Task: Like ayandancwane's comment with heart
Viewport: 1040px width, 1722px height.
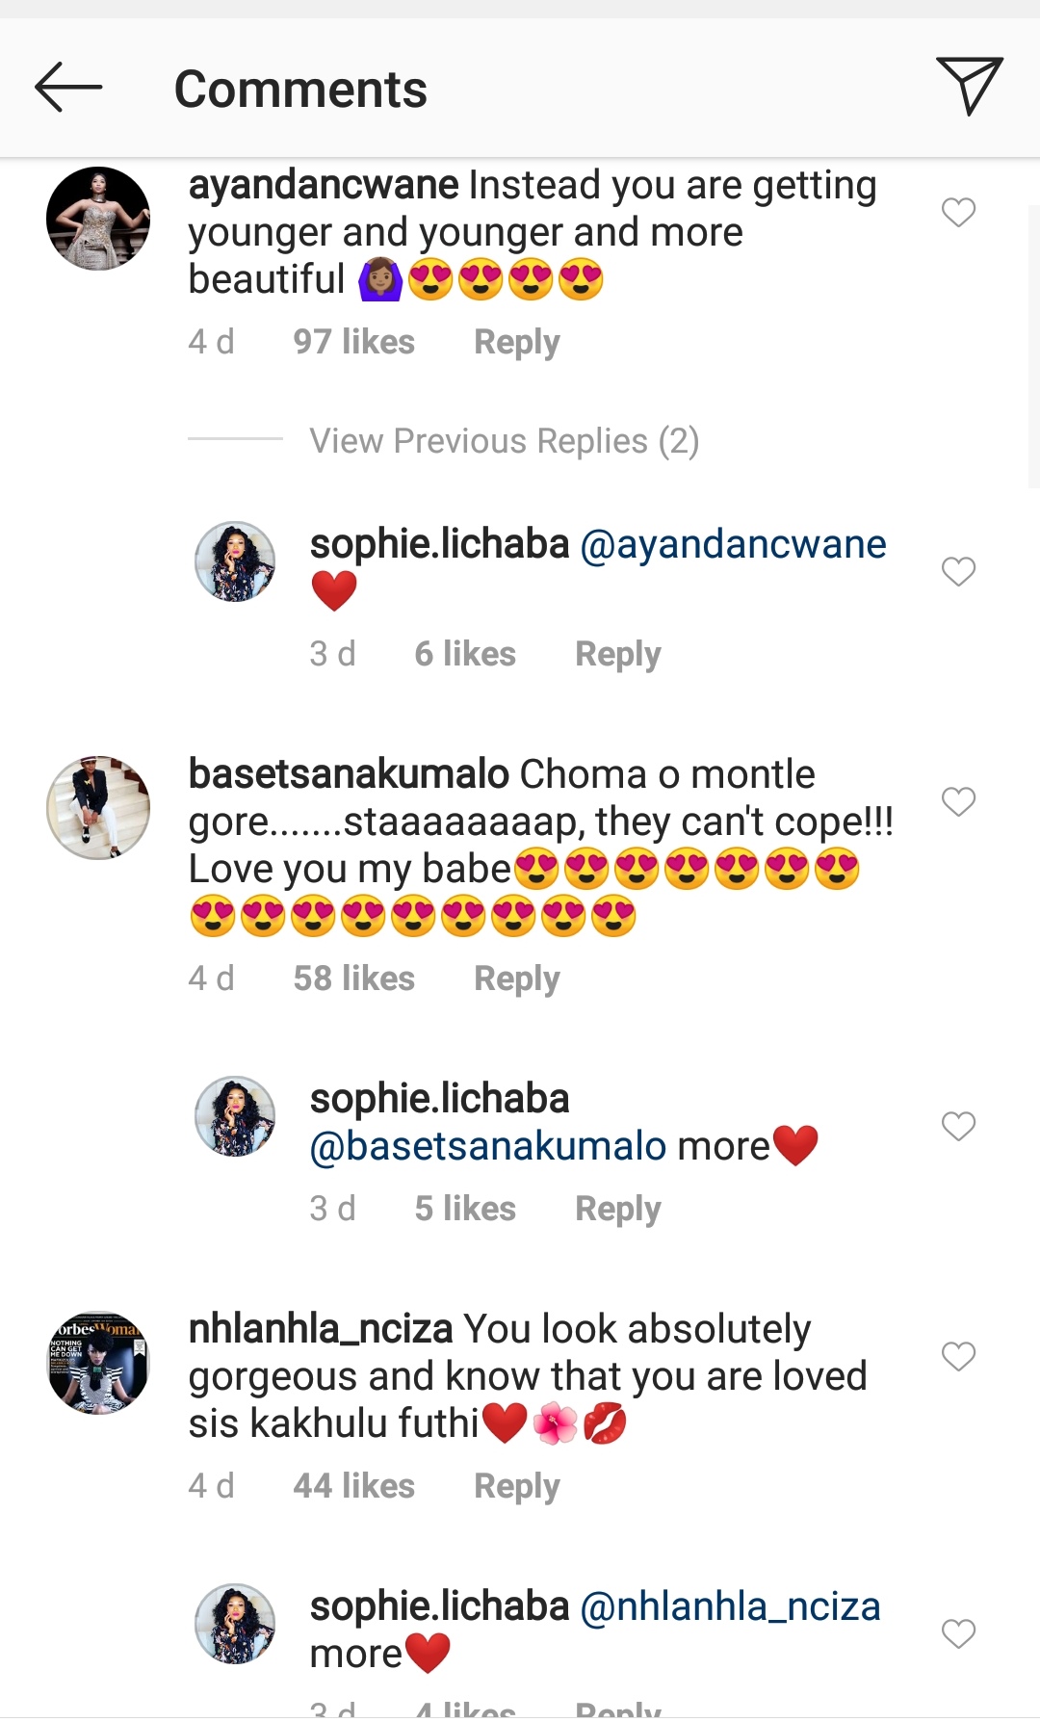Action: click(958, 212)
